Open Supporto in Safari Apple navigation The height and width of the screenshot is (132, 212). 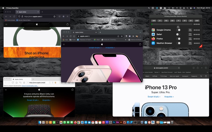click(194, 76)
